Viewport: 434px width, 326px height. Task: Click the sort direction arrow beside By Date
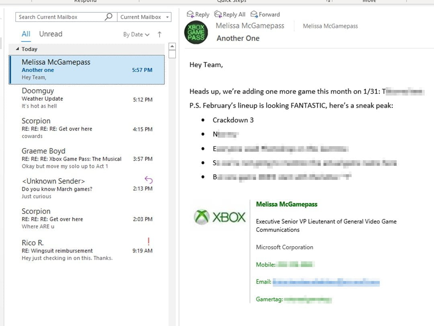[x=159, y=34]
